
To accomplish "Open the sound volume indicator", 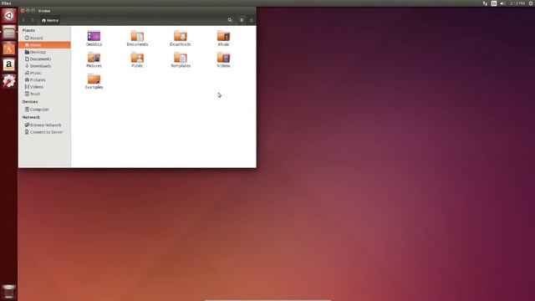I will click(502, 3).
